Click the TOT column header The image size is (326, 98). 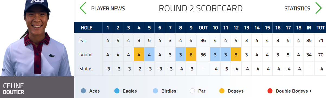pyautogui.click(x=320, y=28)
